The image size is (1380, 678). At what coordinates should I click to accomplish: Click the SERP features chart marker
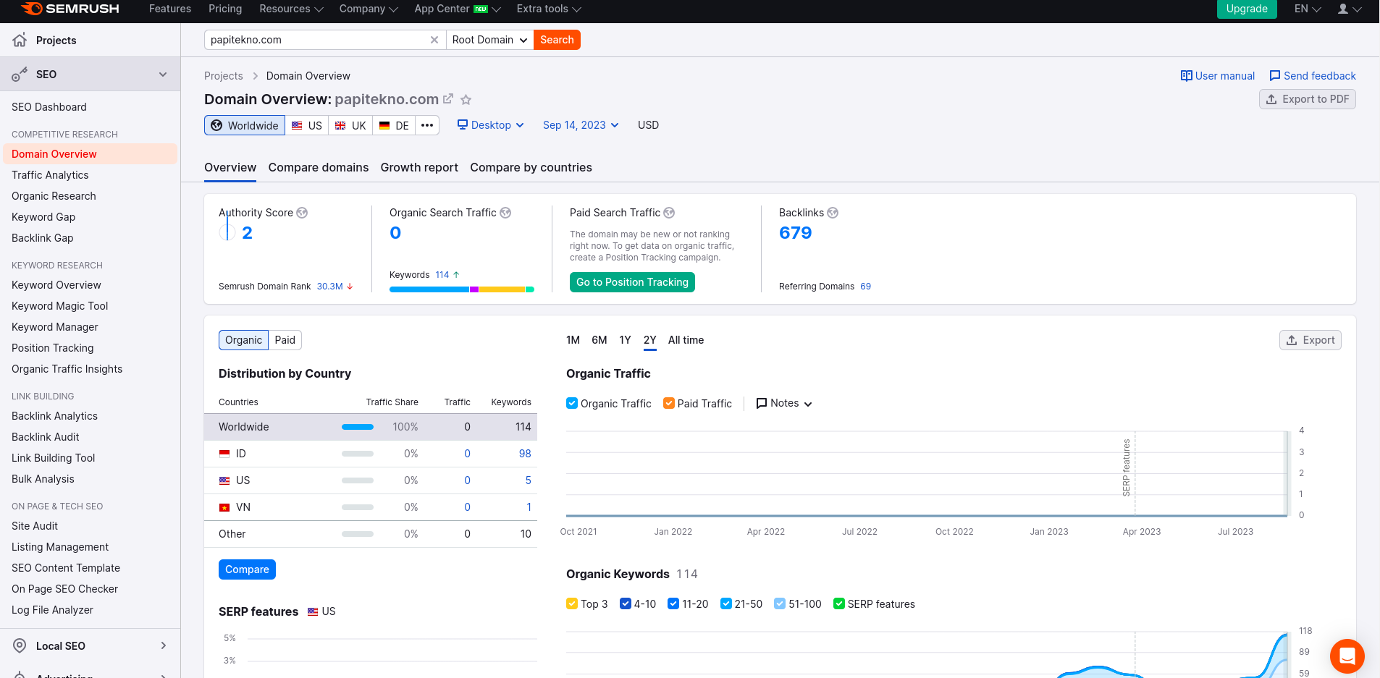1127,467
